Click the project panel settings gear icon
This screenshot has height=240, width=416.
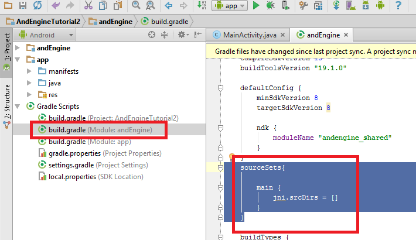(182, 35)
